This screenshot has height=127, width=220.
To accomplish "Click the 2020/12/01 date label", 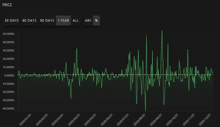I will 205,119.
